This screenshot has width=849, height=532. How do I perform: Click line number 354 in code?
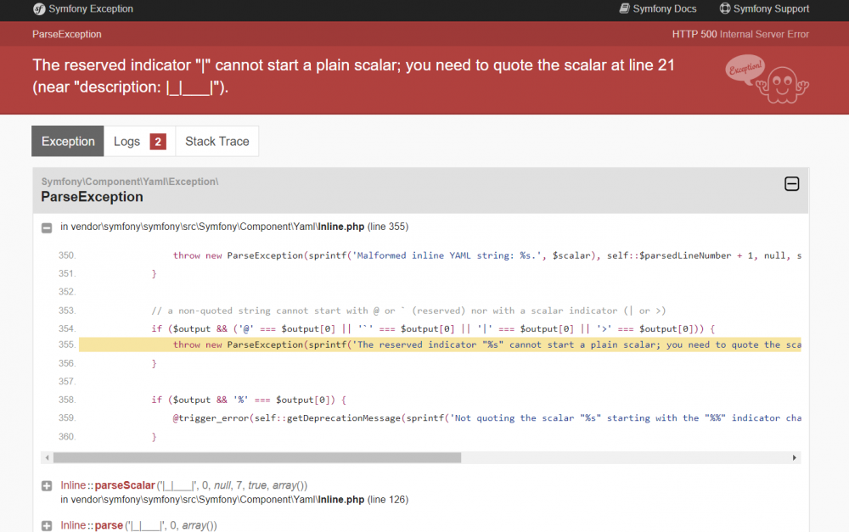[x=66, y=328]
